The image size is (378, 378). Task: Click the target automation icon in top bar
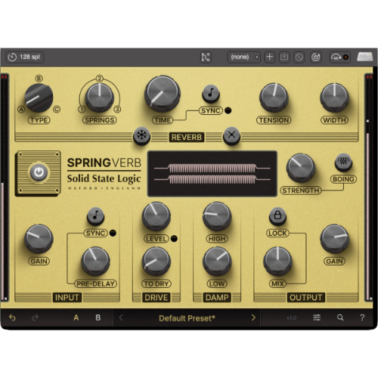click(316, 57)
